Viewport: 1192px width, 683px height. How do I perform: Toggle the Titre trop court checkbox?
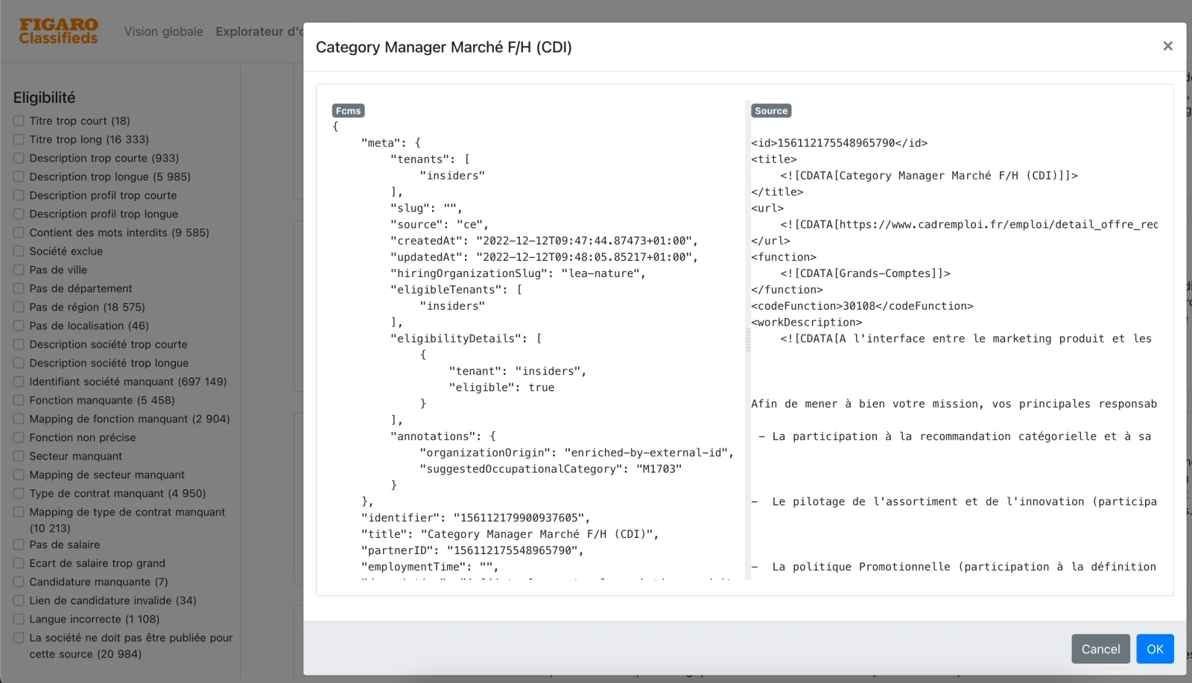pos(19,121)
